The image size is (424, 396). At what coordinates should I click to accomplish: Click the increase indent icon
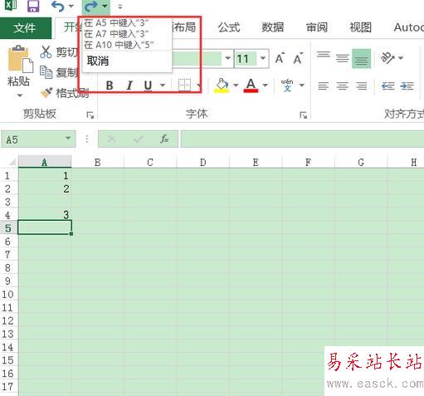(x=407, y=86)
